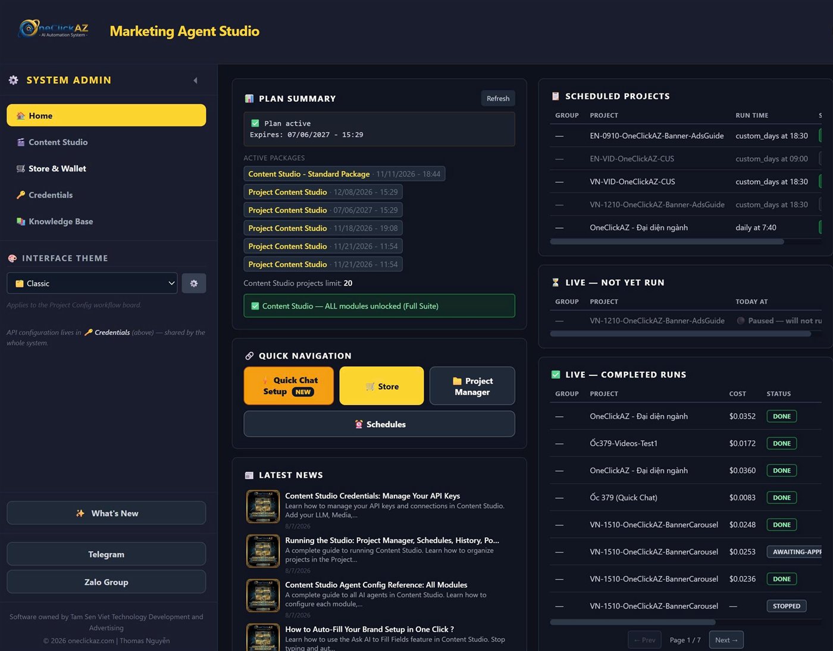The width and height of the screenshot is (833, 651).
Task: Collapse the System Admin sidebar arrow
Action: coord(195,80)
